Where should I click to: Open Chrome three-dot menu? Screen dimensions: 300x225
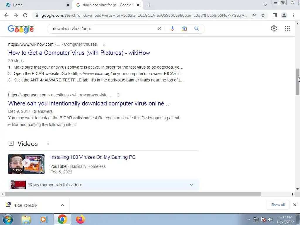[x=294, y=15]
